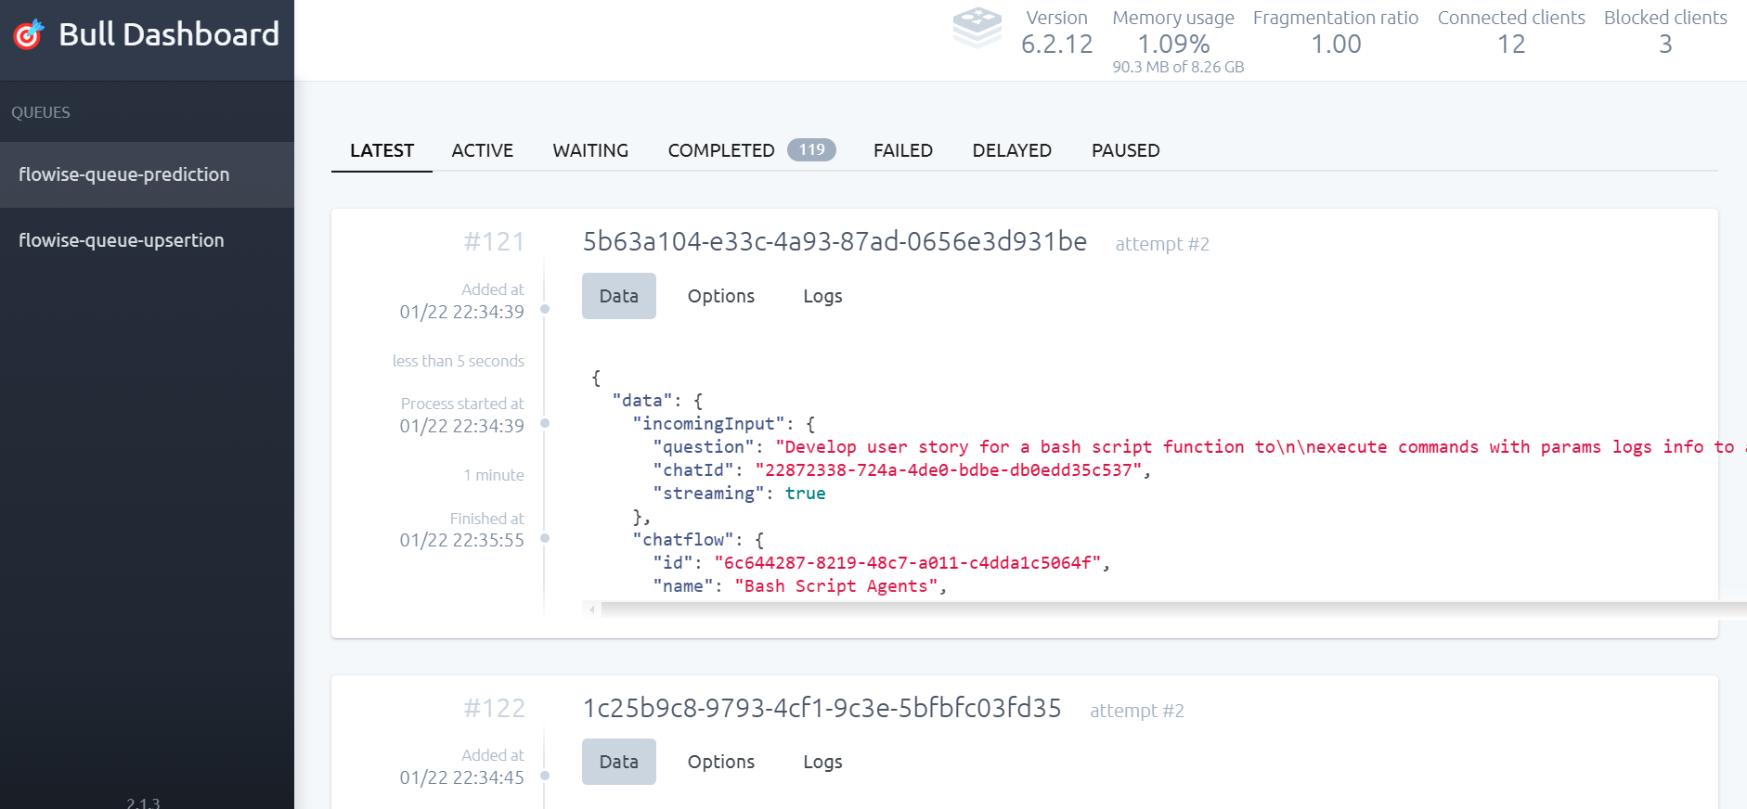
Task: Open the flowise-queue-upsertion queue
Action: click(122, 240)
